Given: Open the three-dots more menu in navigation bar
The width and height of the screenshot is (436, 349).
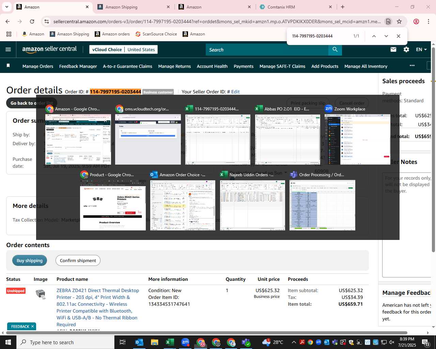Looking at the screenshot, I should click(x=412, y=65).
